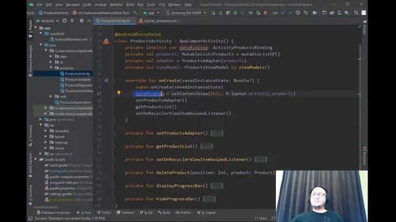The width and height of the screenshot is (396, 222).
Task: Click the gutter icon beside class ProductsActivity
Action: click(106, 41)
